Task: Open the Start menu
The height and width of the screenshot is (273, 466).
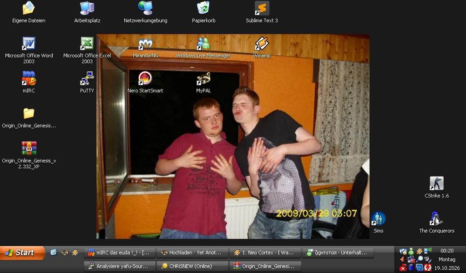Action: (x=23, y=253)
